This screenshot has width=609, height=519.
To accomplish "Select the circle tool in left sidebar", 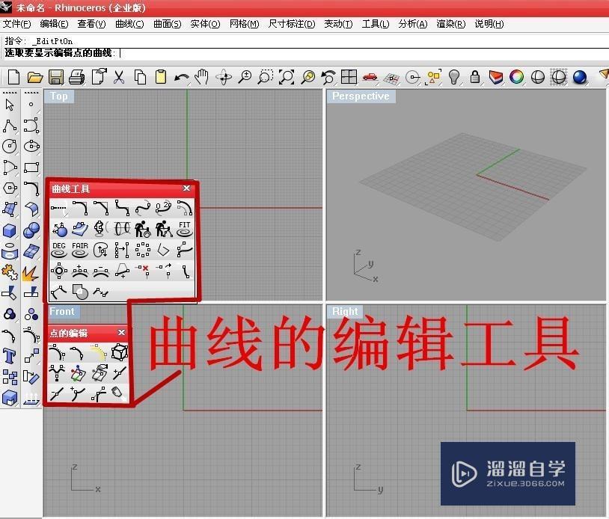I will point(10,146).
